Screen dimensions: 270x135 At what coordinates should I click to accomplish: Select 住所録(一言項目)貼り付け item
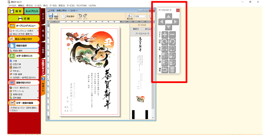[23, 77]
